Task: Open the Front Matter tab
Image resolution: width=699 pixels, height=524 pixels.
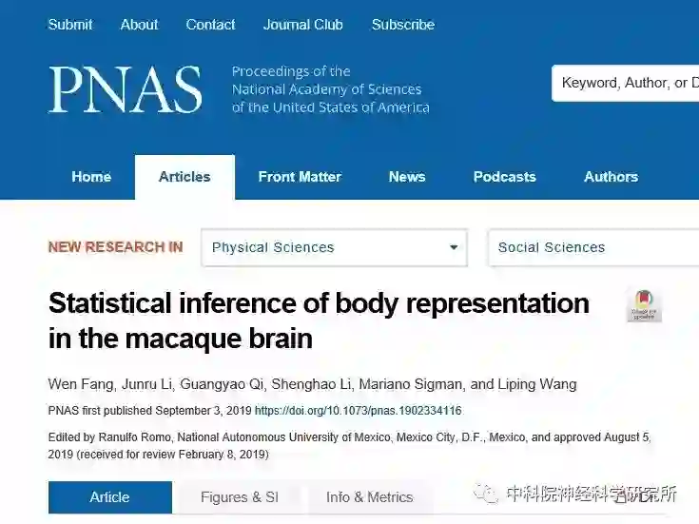Action: pos(300,177)
